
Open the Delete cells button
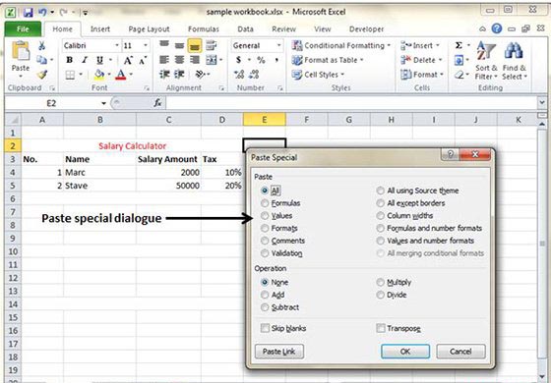click(421, 60)
